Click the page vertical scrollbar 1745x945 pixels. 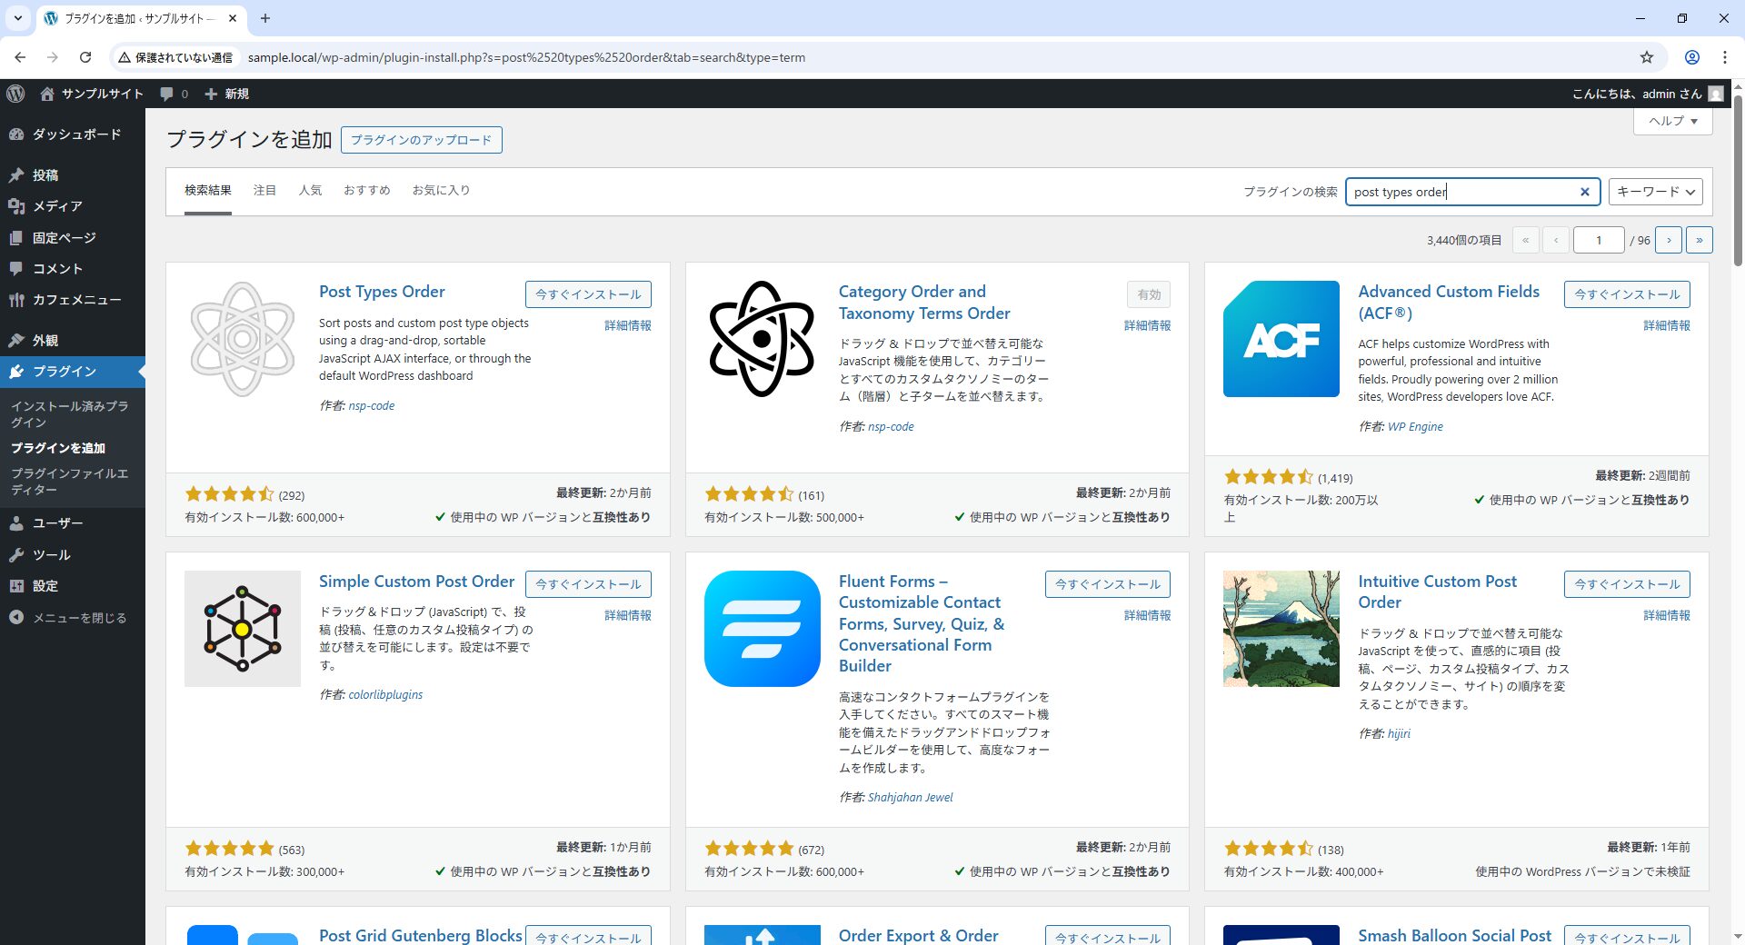(x=1738, y=182)
